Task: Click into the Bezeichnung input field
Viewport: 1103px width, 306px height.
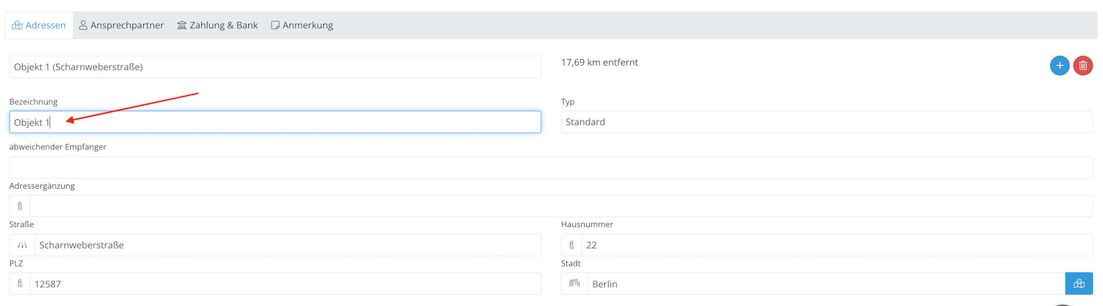Action: point(275,122)
